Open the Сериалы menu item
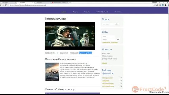 tap(87, 12)
